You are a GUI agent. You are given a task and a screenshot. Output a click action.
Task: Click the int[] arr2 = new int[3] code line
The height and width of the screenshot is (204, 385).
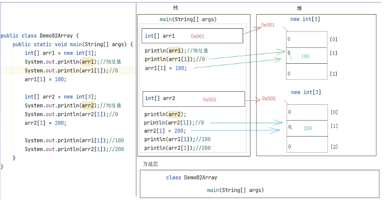61,97
